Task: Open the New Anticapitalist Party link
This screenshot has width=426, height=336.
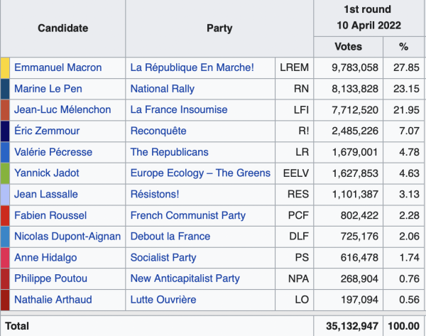Action: click(185, 278)
